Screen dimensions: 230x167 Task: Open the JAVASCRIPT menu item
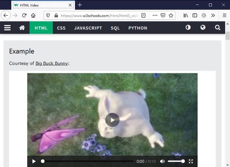click(88, 28)
